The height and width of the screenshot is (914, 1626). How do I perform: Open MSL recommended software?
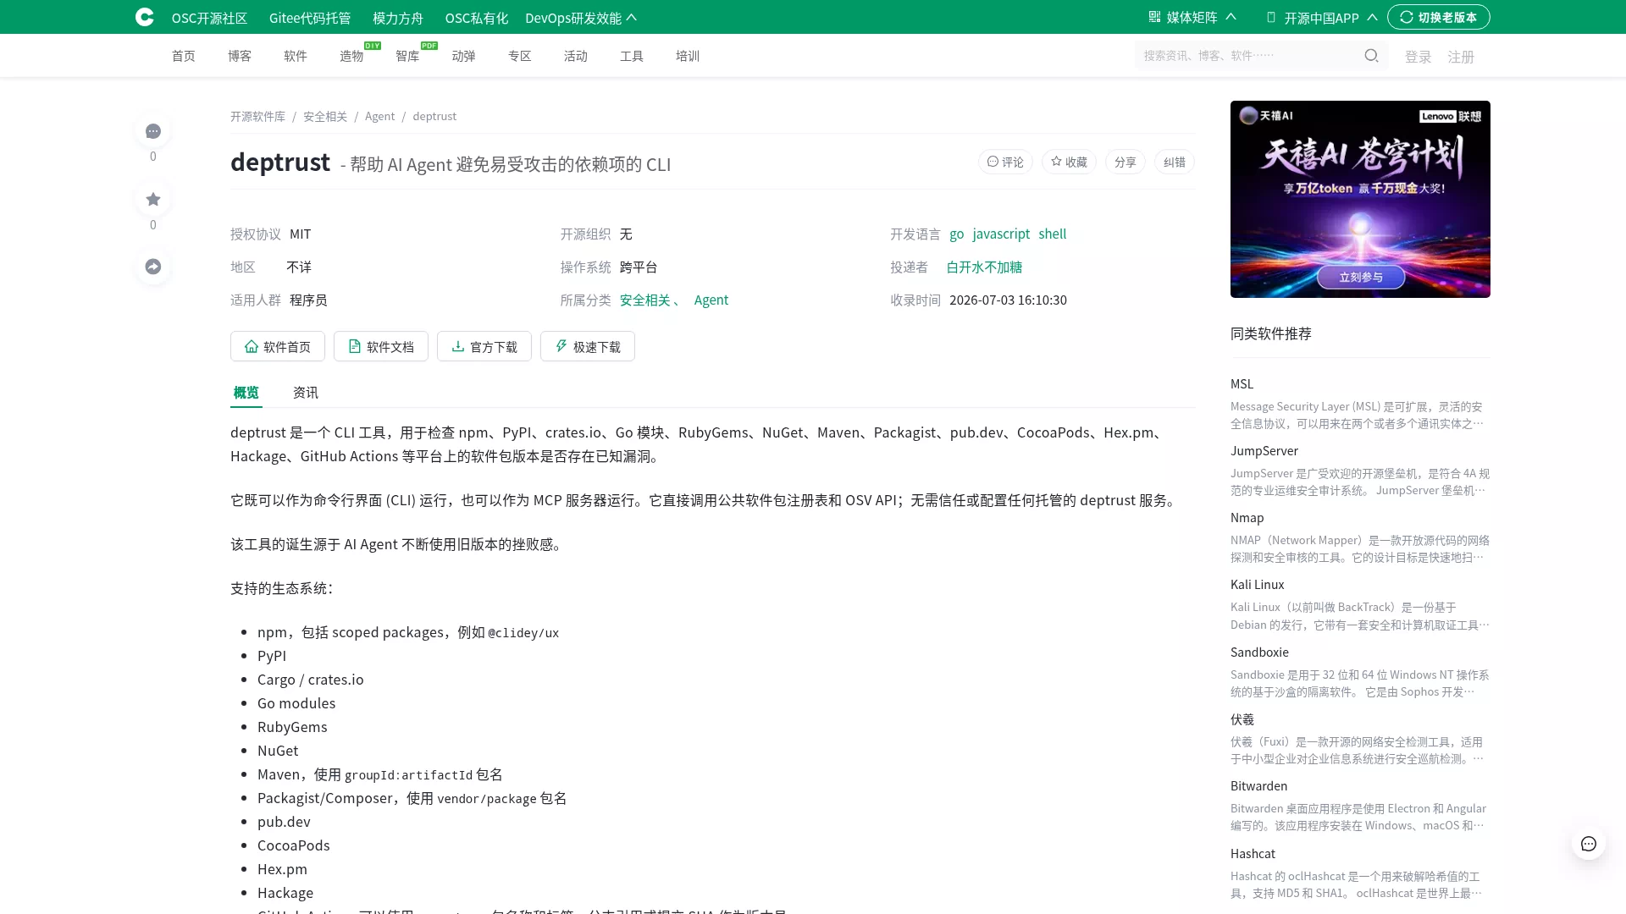[1242, 384]
